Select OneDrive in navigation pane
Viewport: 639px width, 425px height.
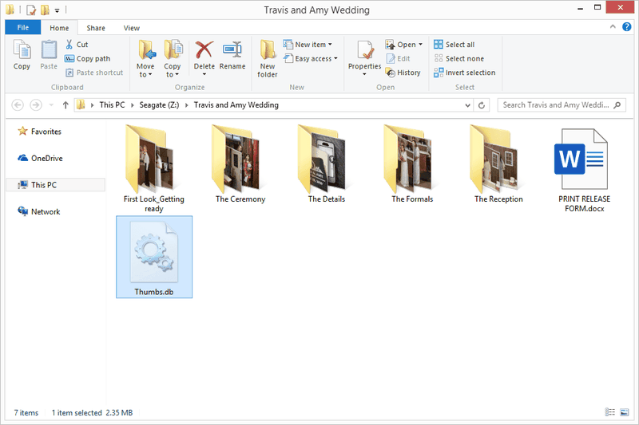click(40, 158)
